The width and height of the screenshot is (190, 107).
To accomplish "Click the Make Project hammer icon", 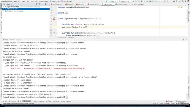I will pos(106,1).
